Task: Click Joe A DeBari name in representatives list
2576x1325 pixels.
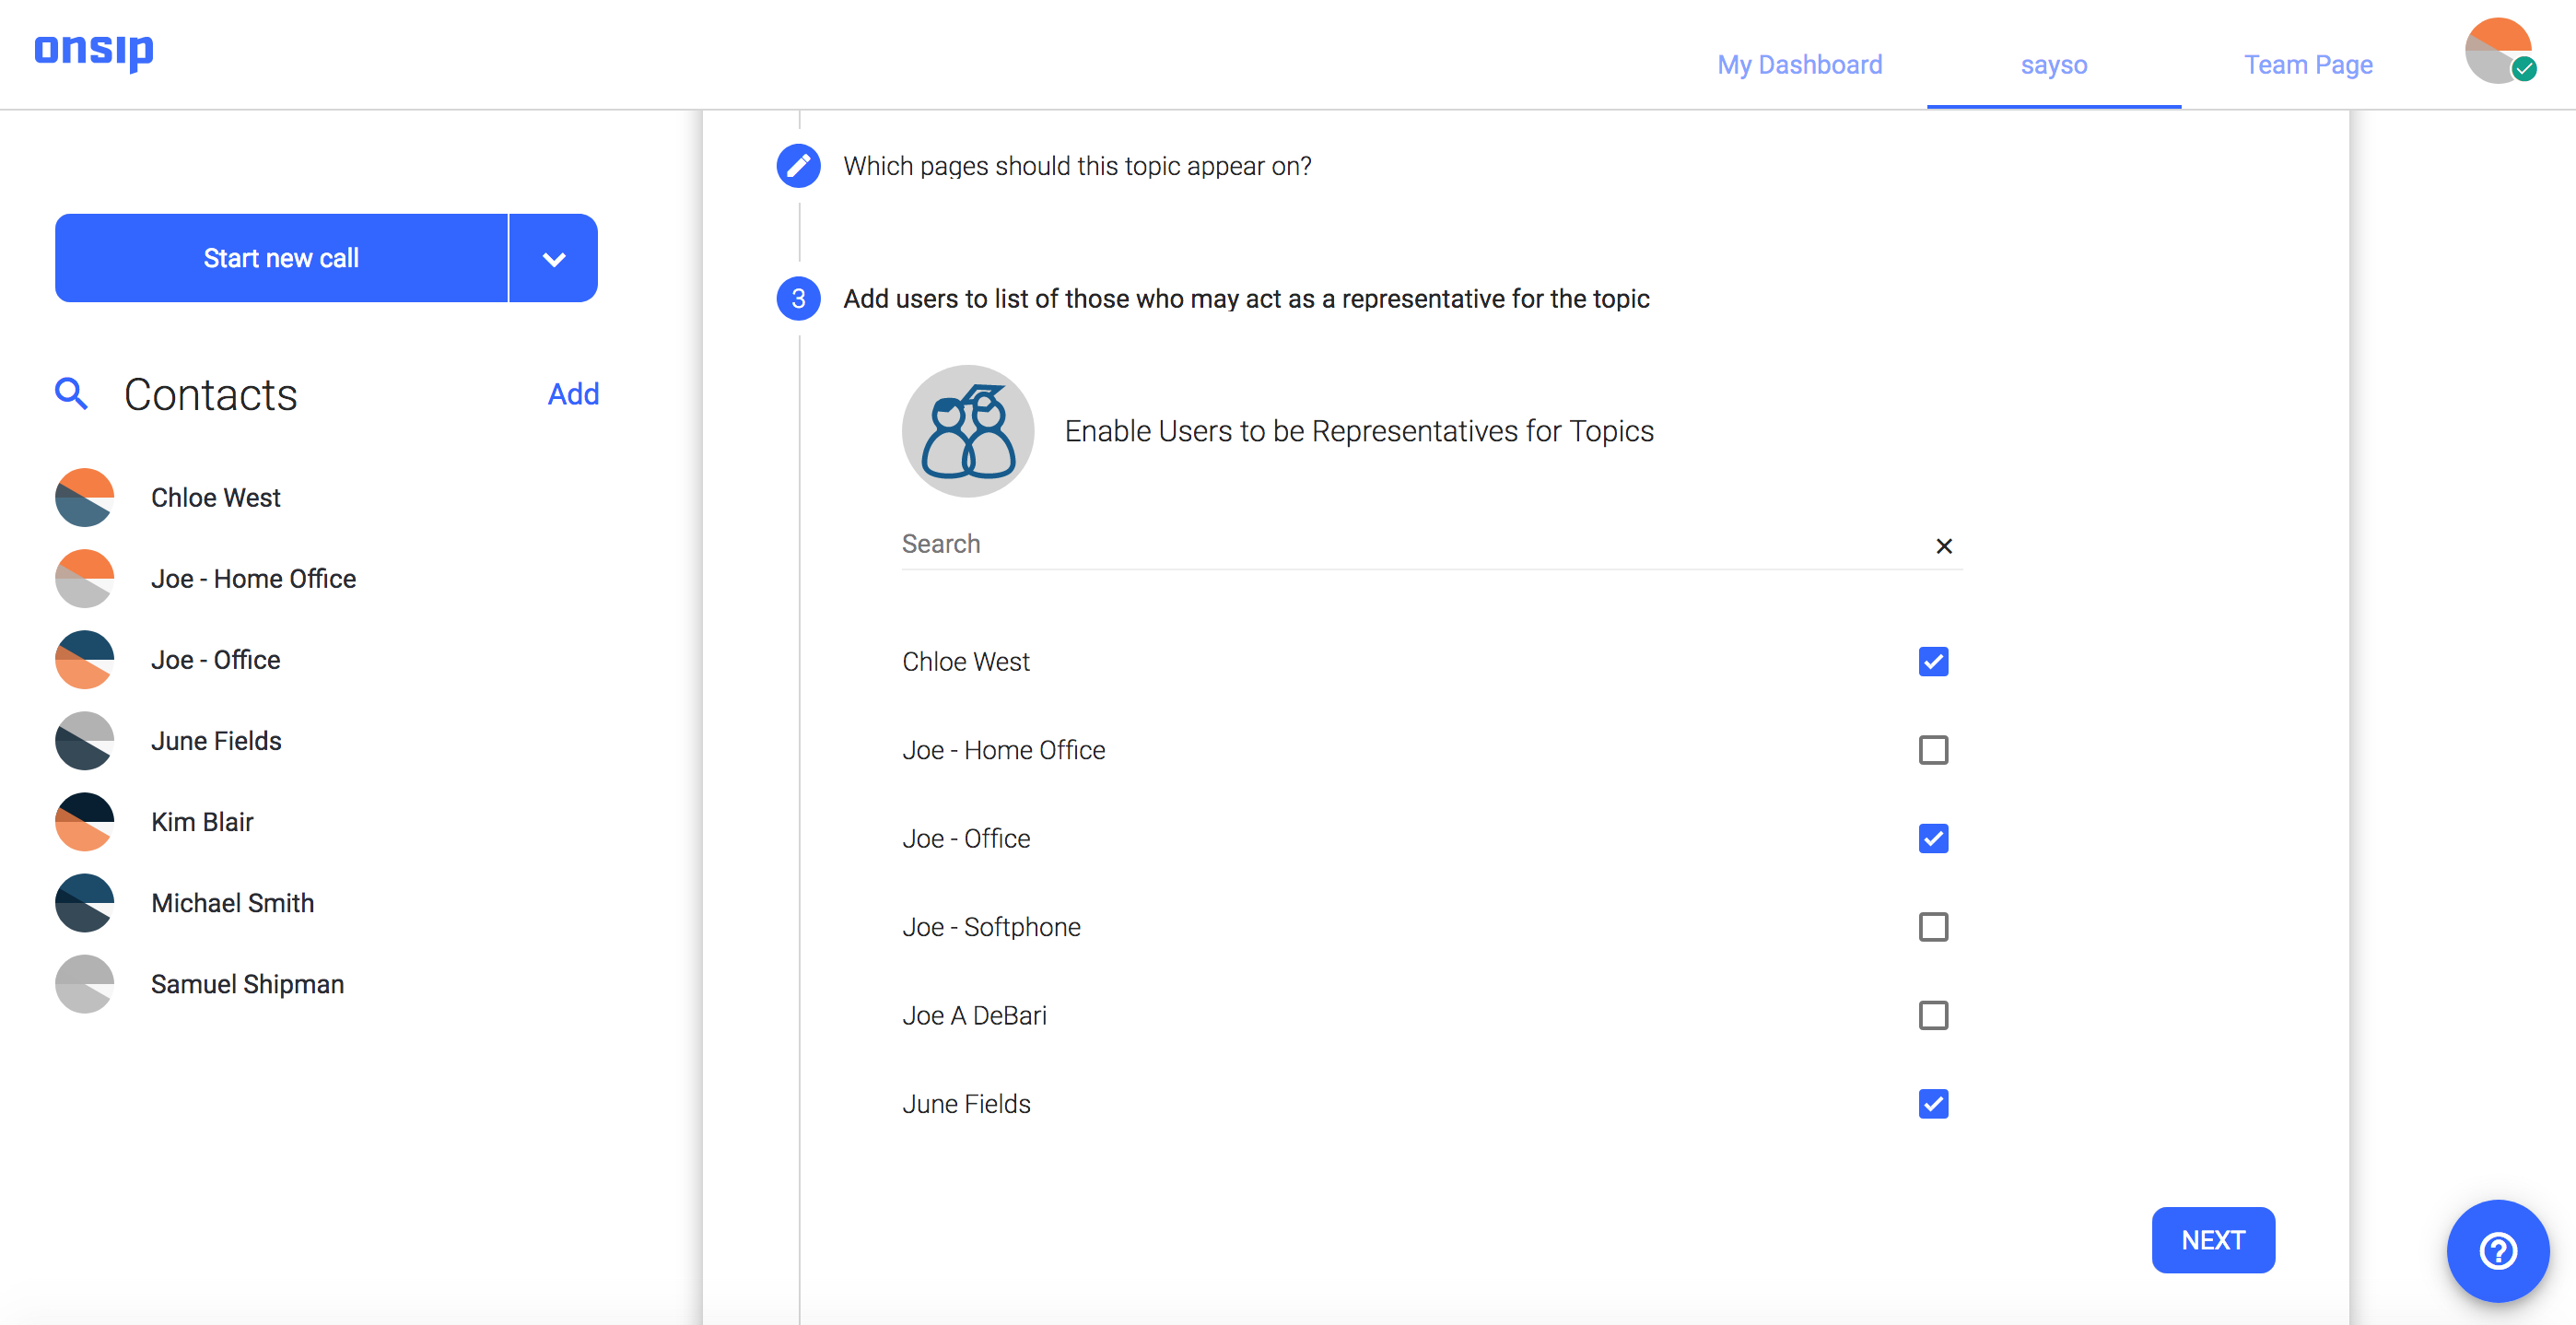Action: click(x=973, y=1015)
